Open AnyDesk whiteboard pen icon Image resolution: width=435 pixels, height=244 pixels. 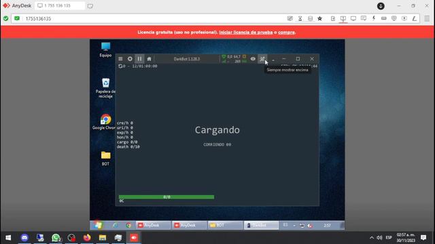(414, 18)
